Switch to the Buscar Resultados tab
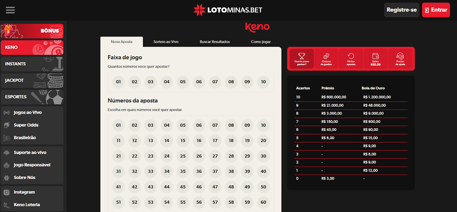The image size is (457, 212). click(x=215, y=42)
